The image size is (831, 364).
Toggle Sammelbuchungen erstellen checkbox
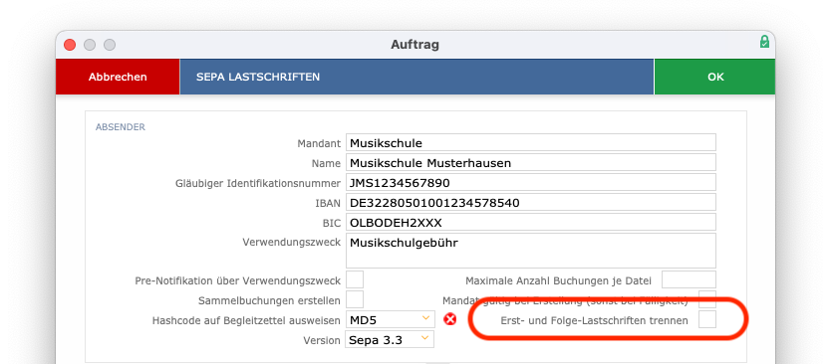coord(355,299)
